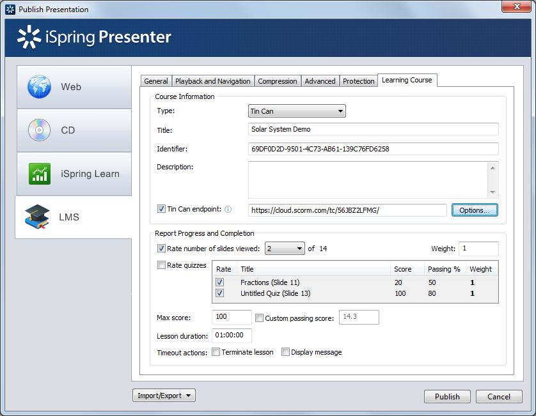
Task: Close the Publish Presentation dialog
Action: click(517, 6)
